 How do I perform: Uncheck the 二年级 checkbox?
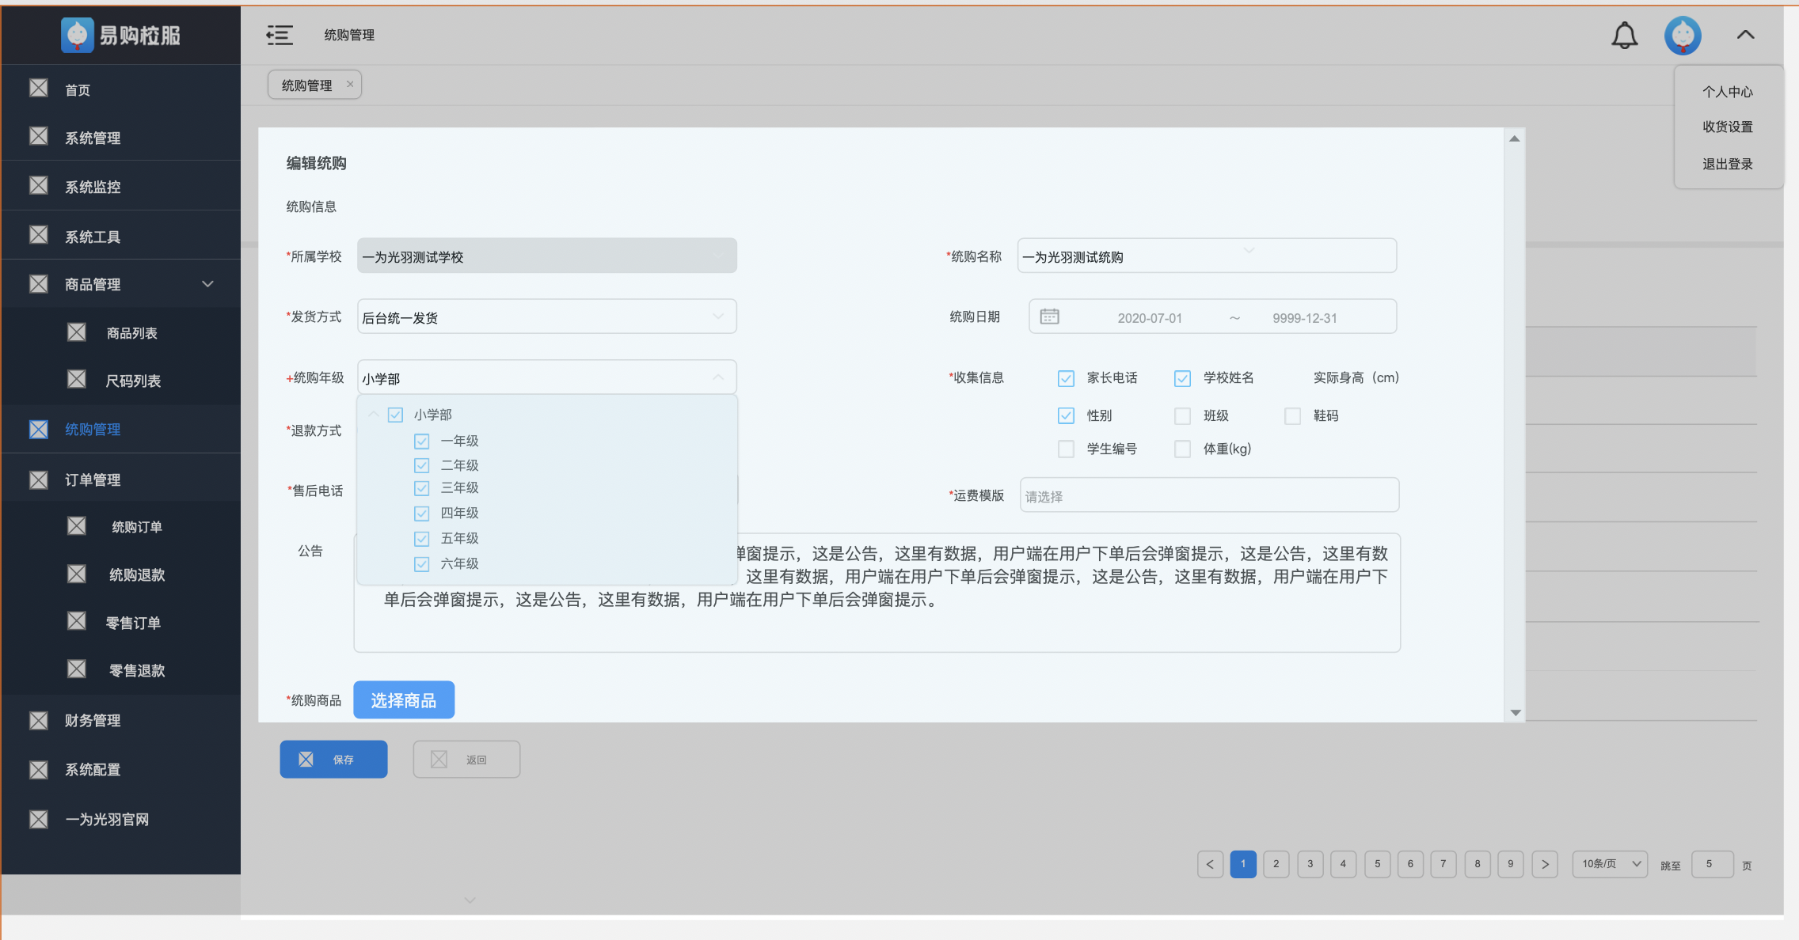click(x=422, y=465)
